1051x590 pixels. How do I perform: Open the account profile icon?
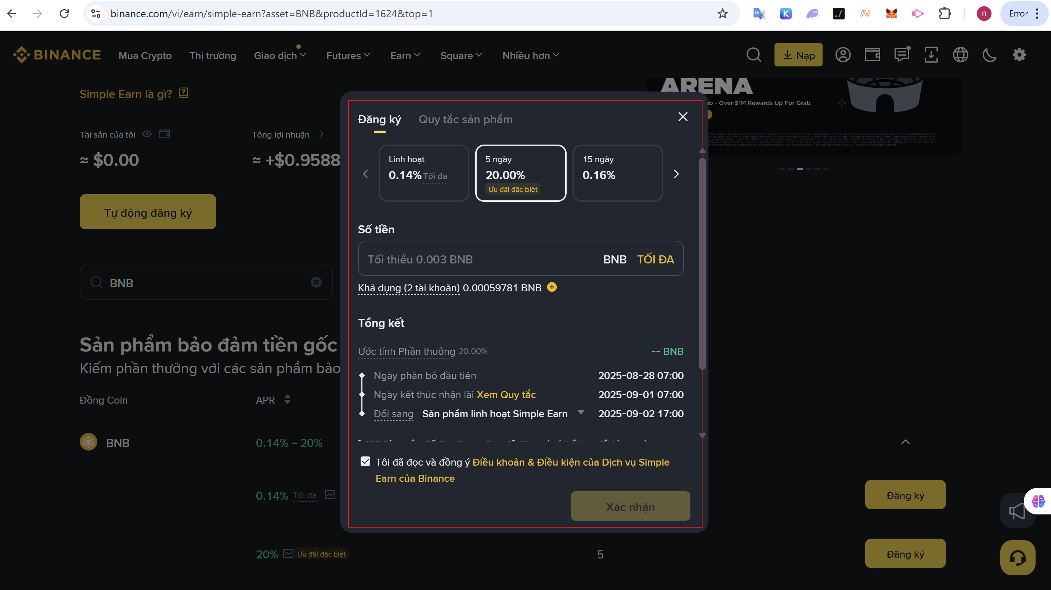843,55
